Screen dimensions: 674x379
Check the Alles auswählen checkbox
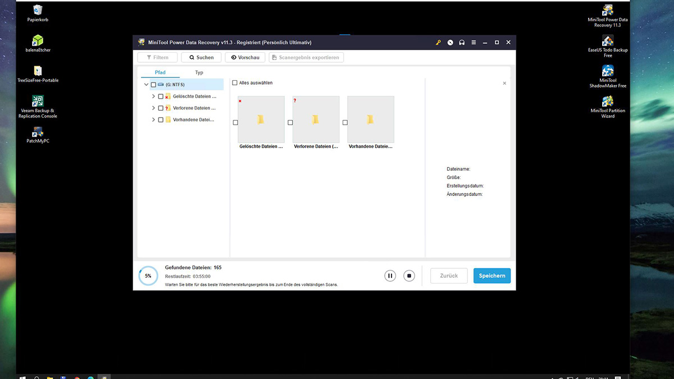(235, 83)
